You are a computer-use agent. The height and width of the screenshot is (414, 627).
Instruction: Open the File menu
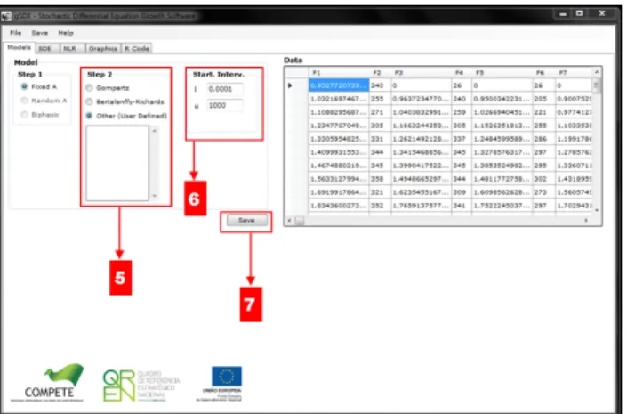(16, 33)
